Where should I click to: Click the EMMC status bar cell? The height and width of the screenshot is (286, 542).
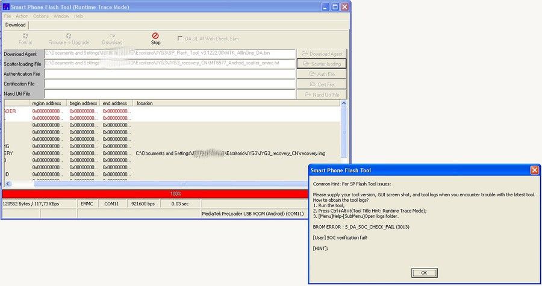87,204
